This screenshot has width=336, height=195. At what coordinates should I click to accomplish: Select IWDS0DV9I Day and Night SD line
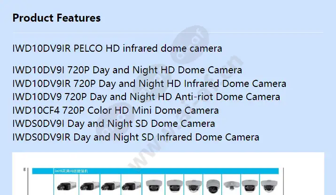coord(114,124)
